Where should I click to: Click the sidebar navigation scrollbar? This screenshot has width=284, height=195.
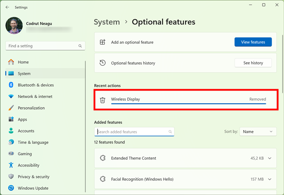click(85, 126)
